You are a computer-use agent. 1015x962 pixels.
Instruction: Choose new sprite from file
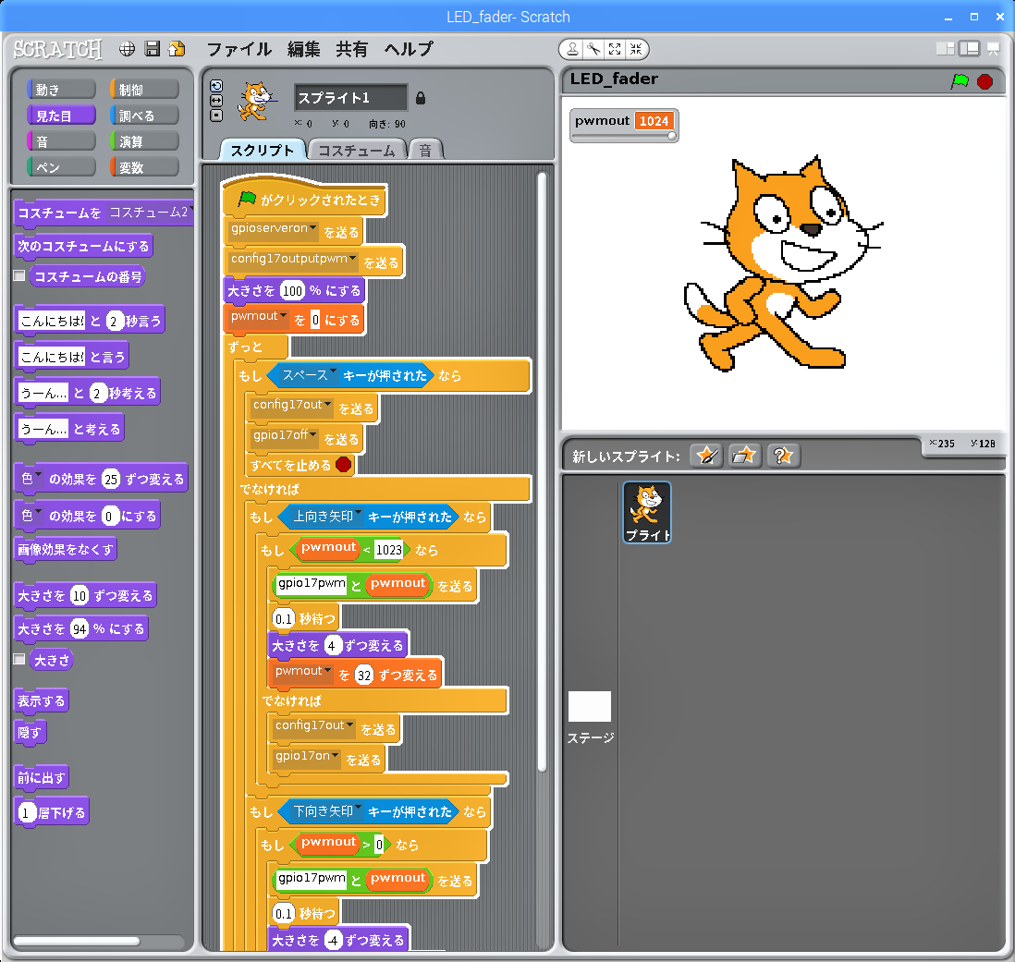pyautogui.click(x=744, y=456)
